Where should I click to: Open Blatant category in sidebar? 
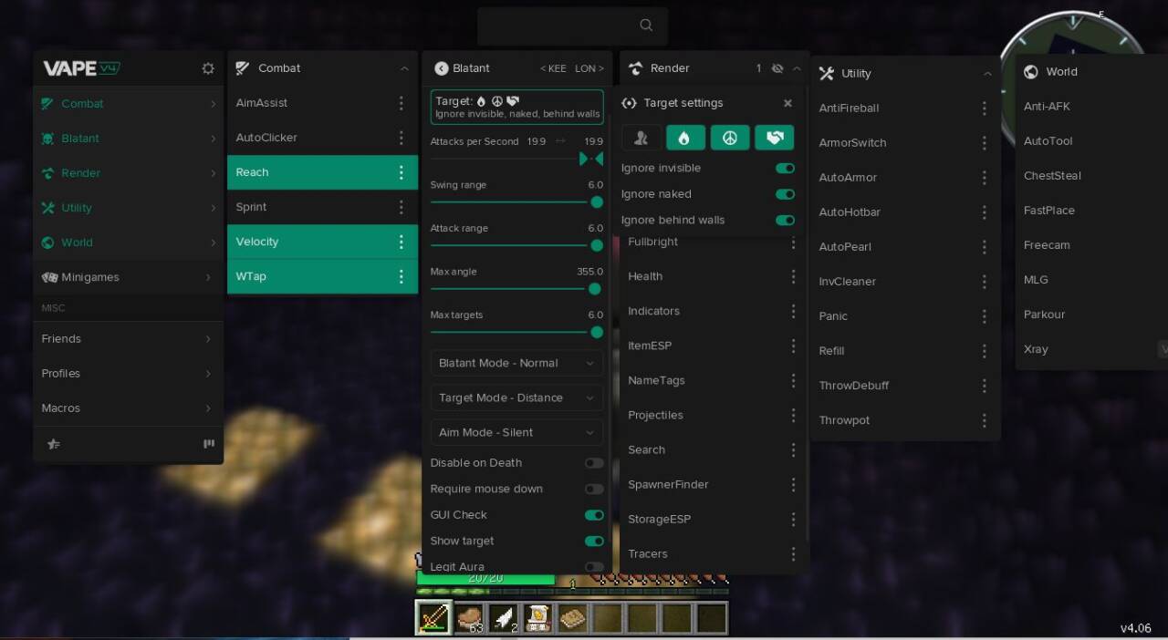(128, 139)
